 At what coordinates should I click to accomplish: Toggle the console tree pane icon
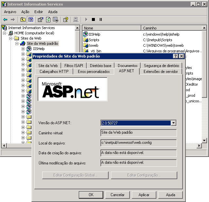click(30, 20)
